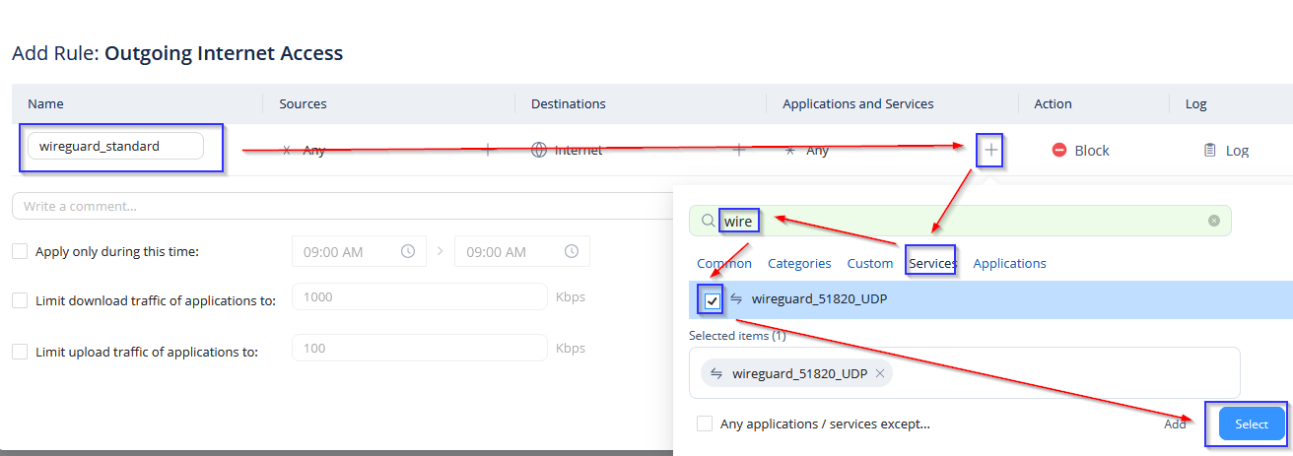1293x456 pixels.
Task: Enable limit download traffic checkbox
Action: pos(20,300)
